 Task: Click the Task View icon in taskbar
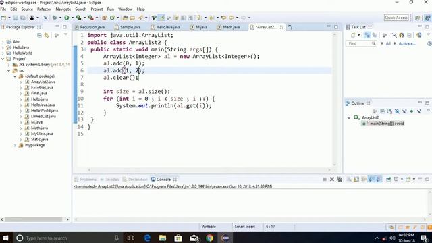[131, 238]
